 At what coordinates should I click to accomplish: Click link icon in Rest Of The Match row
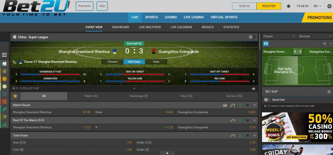click(233, 120)
